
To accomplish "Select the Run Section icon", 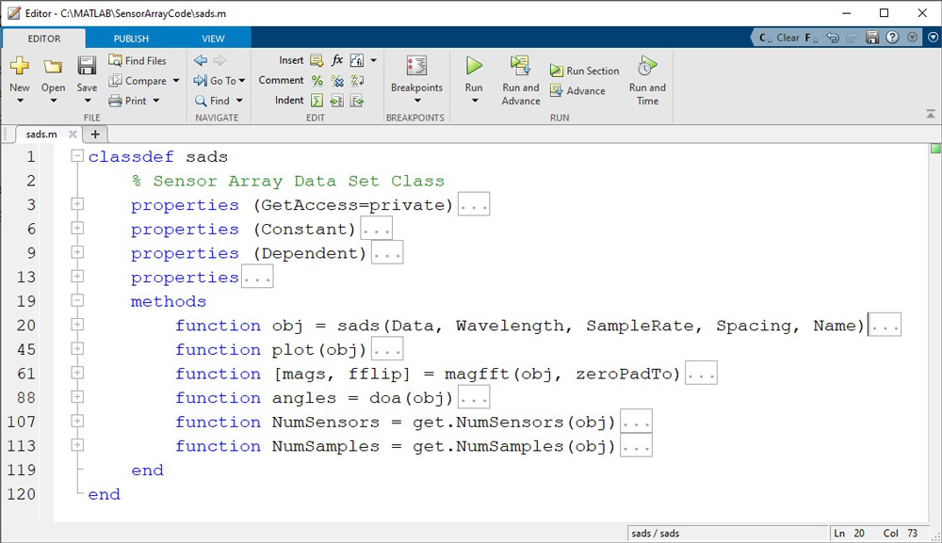I will pos(556,71).
